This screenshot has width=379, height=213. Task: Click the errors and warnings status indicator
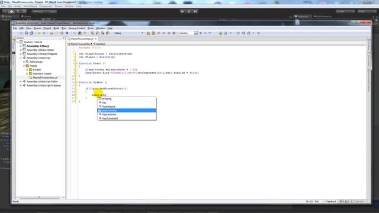click(x=344, y=201)
